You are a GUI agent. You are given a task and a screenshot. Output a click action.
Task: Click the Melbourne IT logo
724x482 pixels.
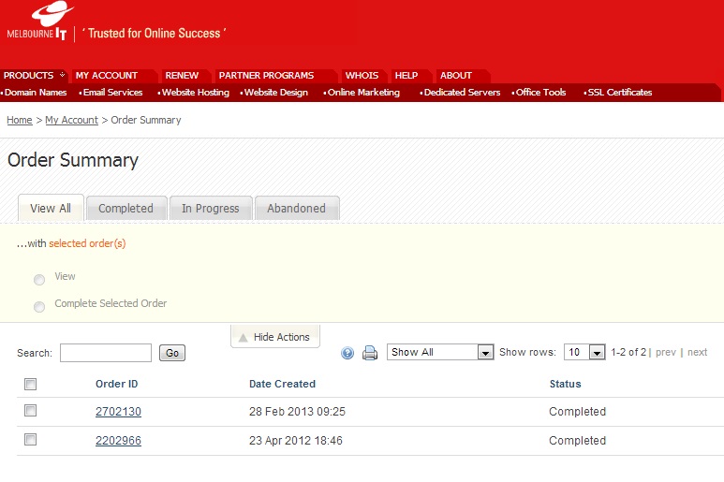[39, 22]
